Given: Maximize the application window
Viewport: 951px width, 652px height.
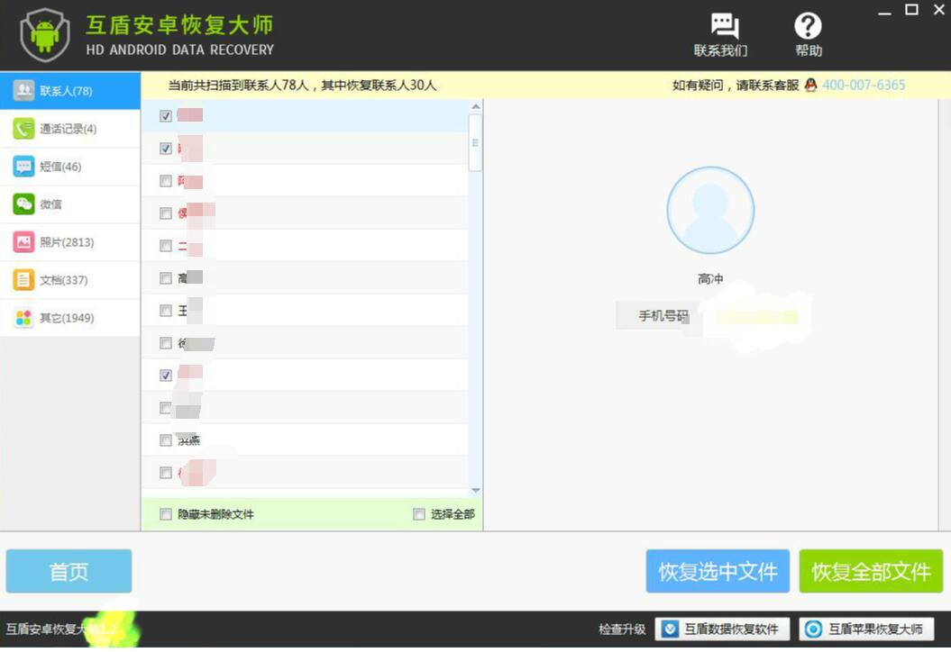Looking at the screenshot, I should point(911,10).
